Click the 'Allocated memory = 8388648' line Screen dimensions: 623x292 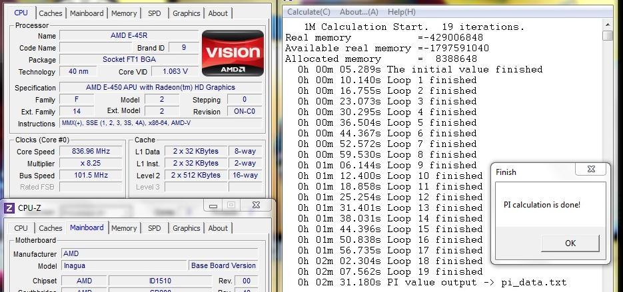point(381,59)
